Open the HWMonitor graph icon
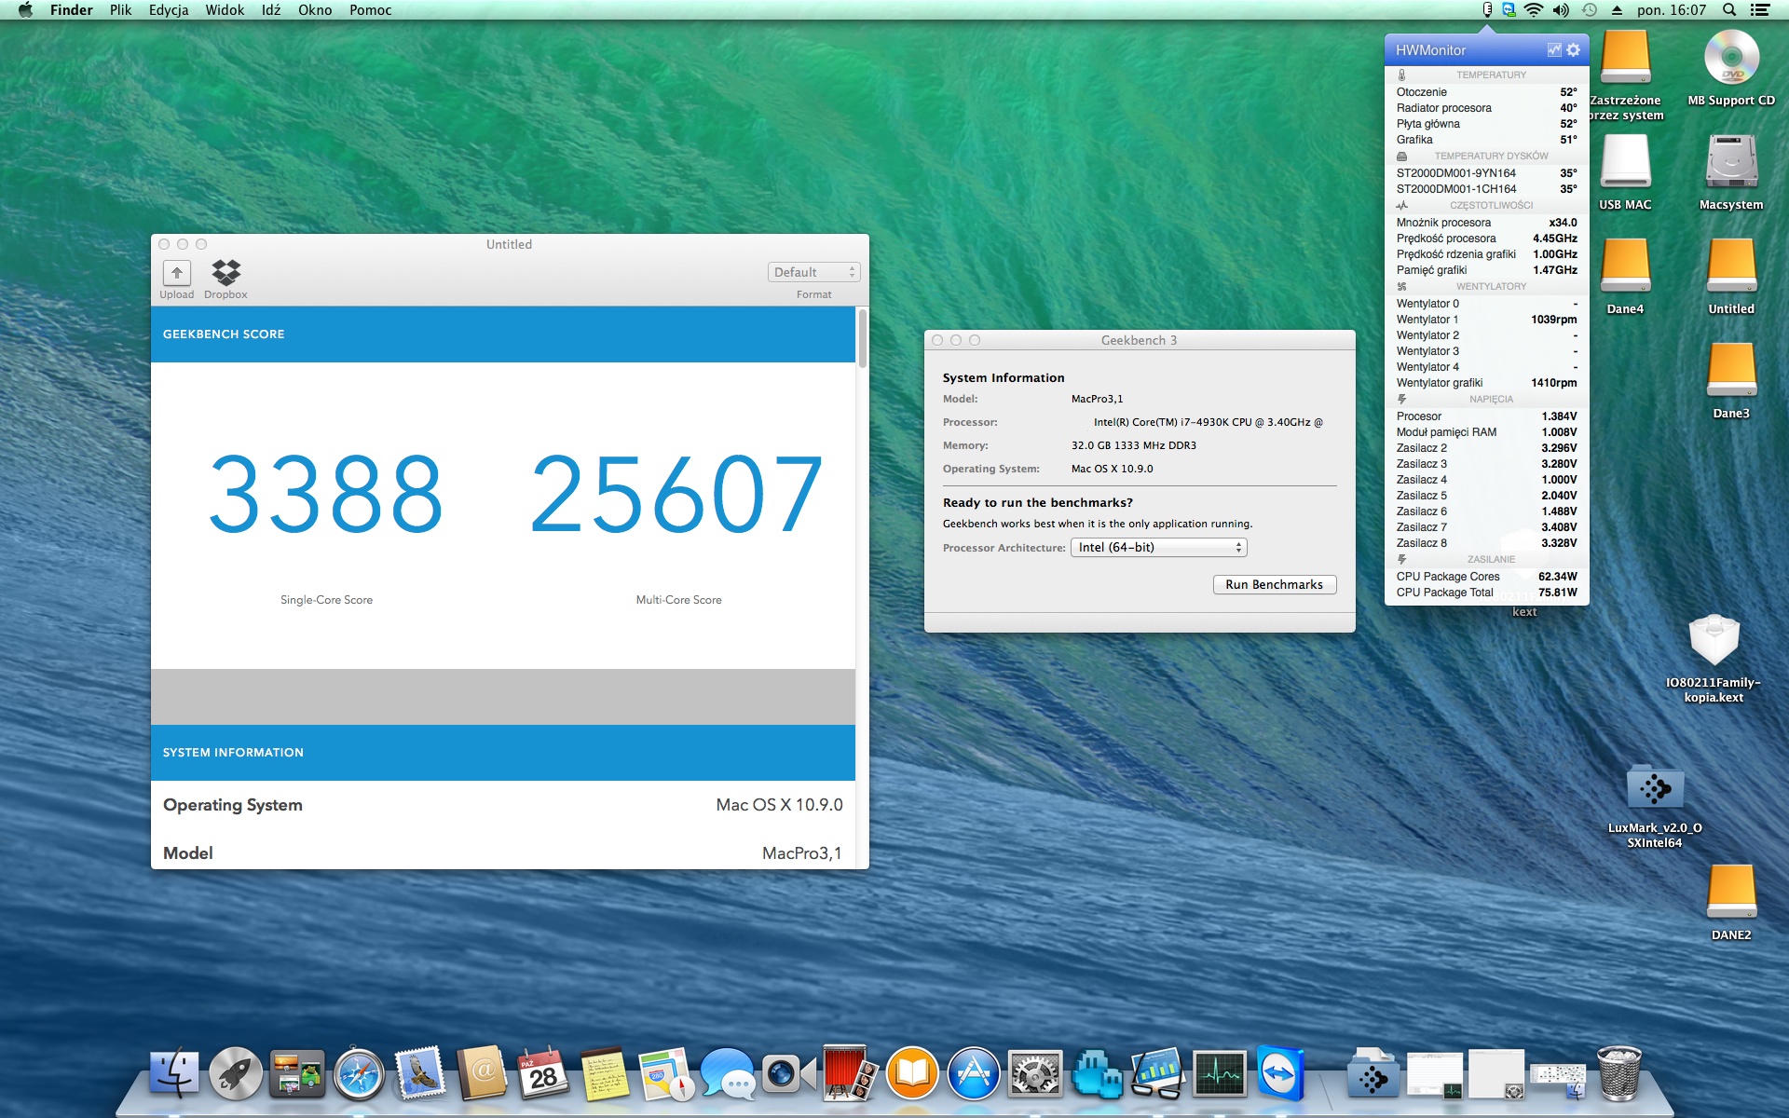The width and height of the screenshot is (1789, 1118). 1553,50
